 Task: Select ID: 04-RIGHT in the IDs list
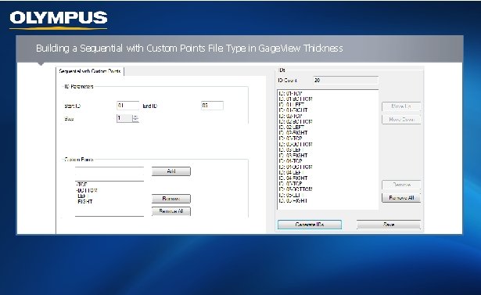pyautogui.click(x=293, y=178)
